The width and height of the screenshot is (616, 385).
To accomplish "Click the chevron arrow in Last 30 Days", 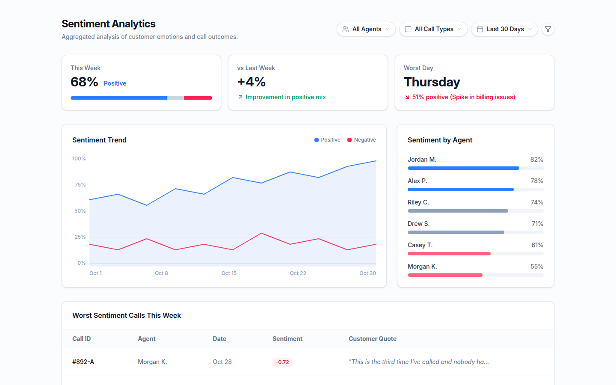I will 530,29.
